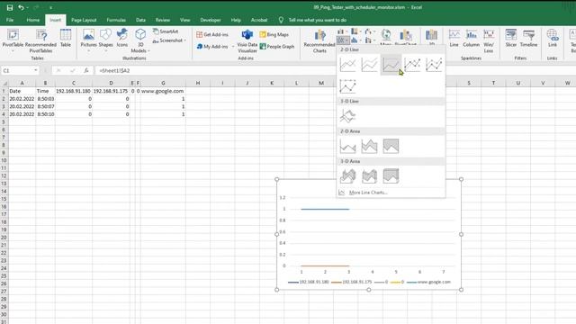Switch to the Formulas tab
The width and height of the screenshot is (576, 324).
coord(116,20)
